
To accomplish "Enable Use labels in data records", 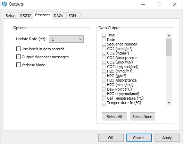I will click(18, 49).
